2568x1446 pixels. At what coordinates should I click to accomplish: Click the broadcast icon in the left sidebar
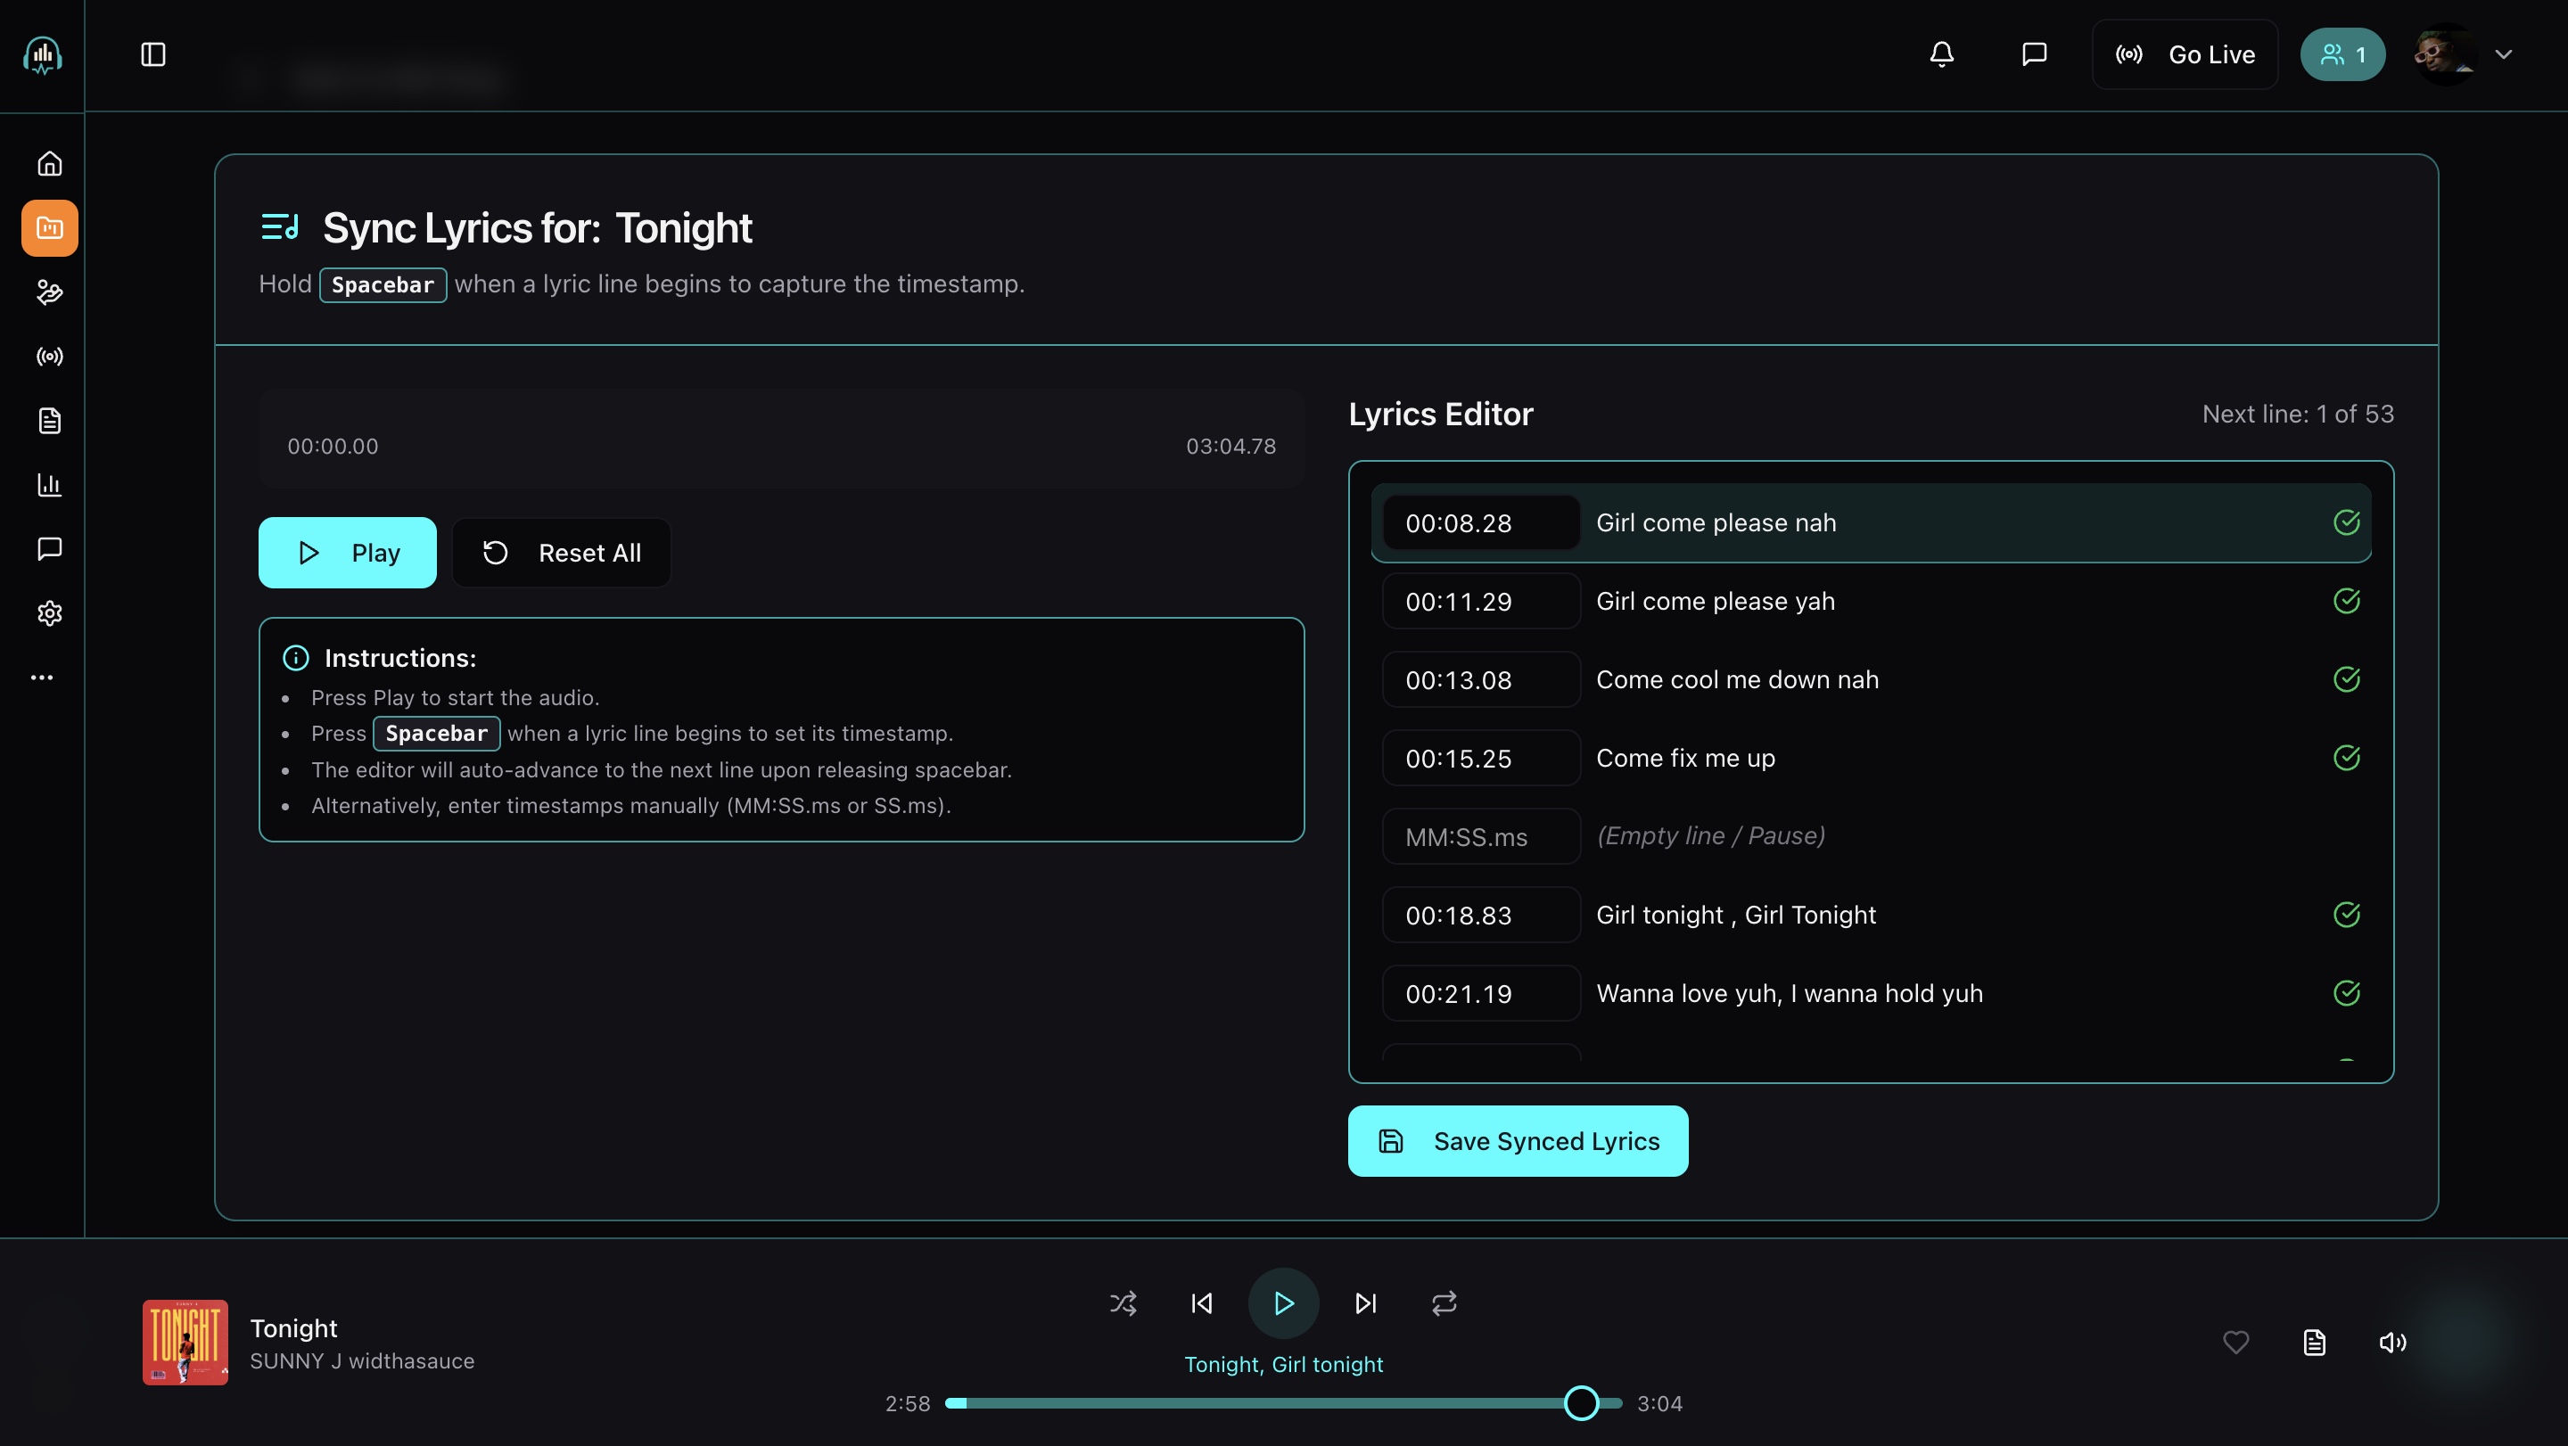49,357
